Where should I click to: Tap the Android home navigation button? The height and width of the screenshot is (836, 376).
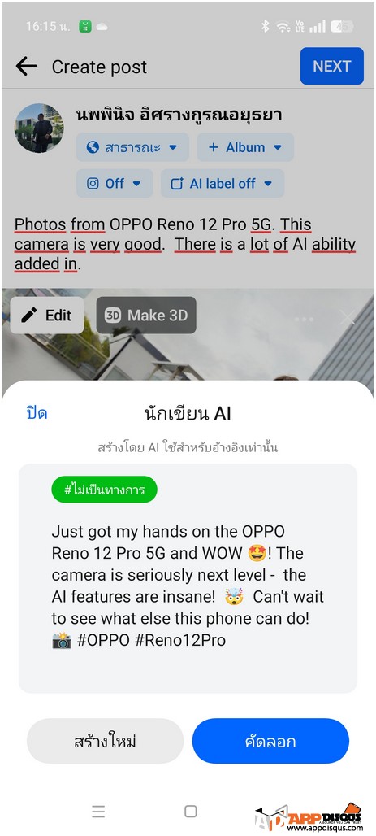191,811
